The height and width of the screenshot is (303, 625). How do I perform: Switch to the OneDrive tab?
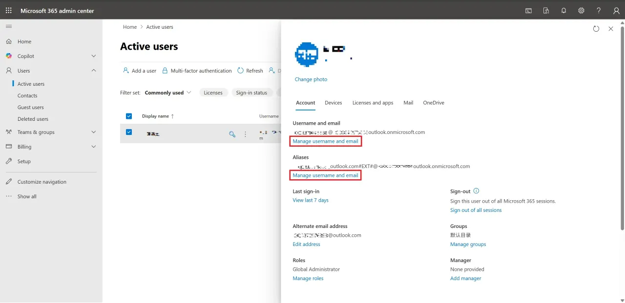(434, 103)
